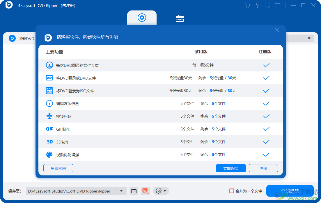Enable the 合并为一个文件 checkbox
This screenshot has height=203, width=321.
pos(232,191)
